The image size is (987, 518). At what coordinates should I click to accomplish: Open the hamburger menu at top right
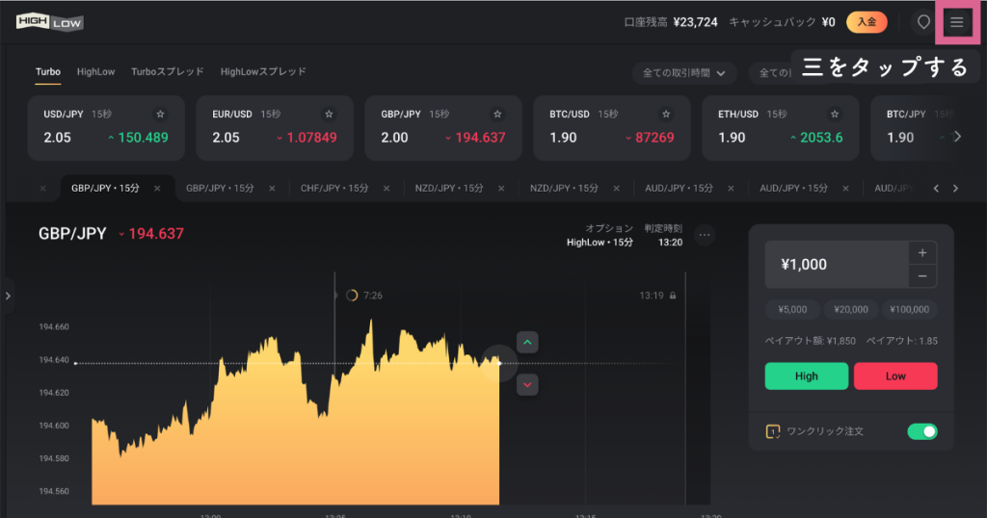pos(956,22)
